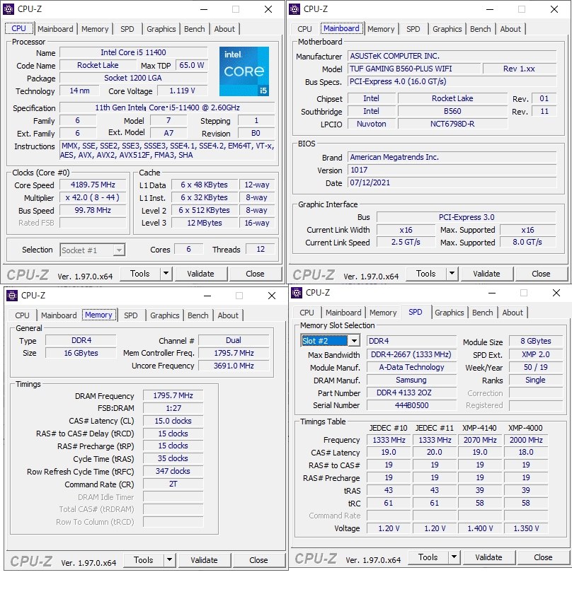Click the BIOS Date value '07/12/2021'
Screen dimensions: 572x616
click(x=452, y=182)
